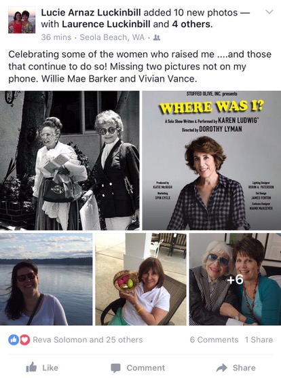View the 6 Comments link
This screenshot has width=281, height=378.
pyautogui.click(x=214, y=340)
